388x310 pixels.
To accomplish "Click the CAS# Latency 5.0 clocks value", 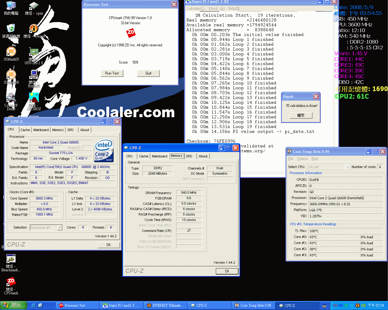I will click(189, 203).
